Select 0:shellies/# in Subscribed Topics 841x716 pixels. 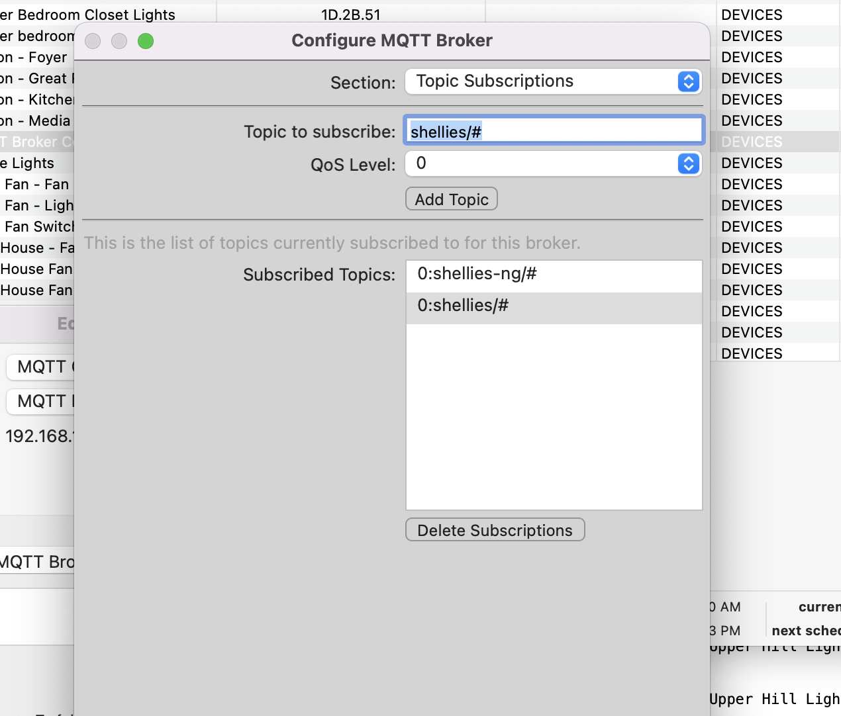click(554, 307)
